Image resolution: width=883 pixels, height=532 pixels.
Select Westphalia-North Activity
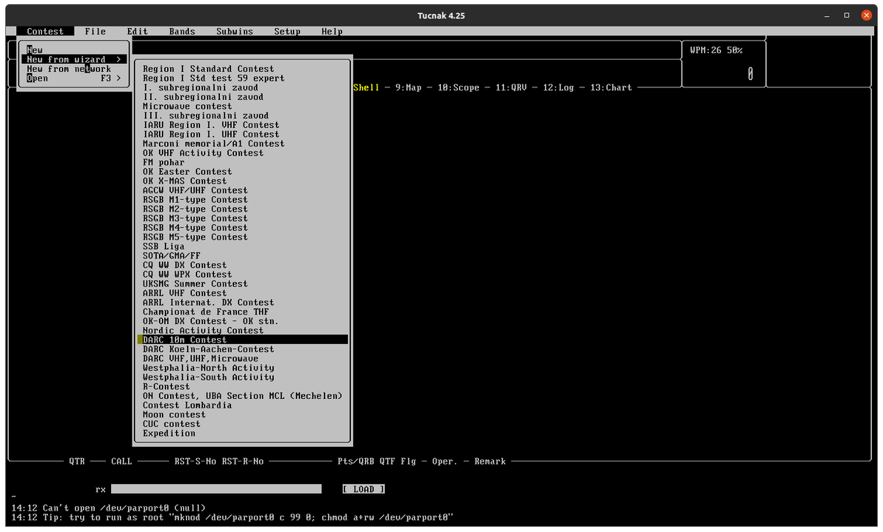(x=242, y=368)
